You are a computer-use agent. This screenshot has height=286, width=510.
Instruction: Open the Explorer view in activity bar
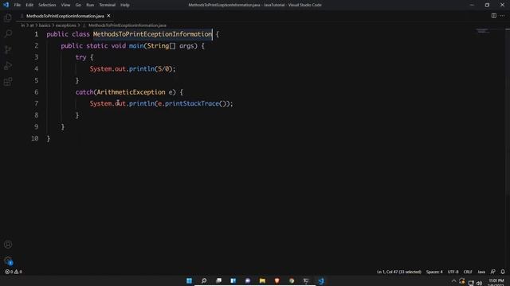tap(8, 17)
